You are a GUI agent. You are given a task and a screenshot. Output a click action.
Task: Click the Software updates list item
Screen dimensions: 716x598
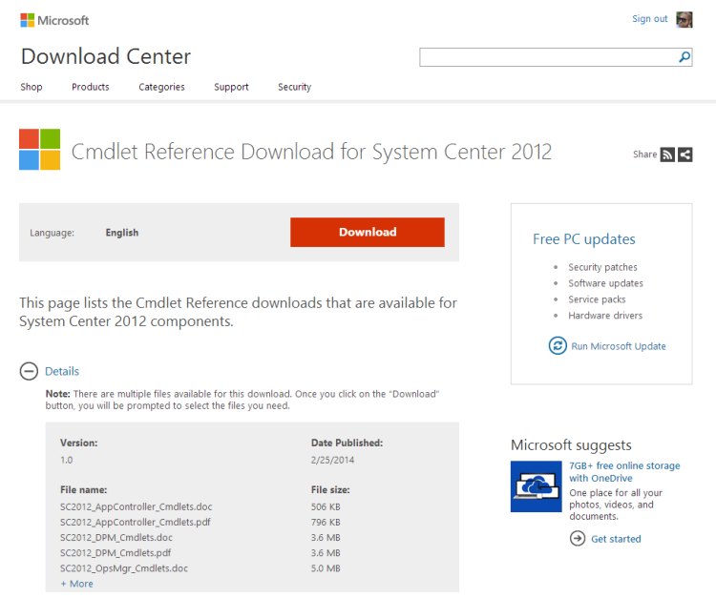tap(605, 283)
